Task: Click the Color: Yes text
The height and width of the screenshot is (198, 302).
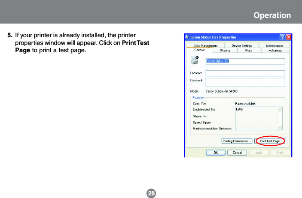Action: click(199, 104)
